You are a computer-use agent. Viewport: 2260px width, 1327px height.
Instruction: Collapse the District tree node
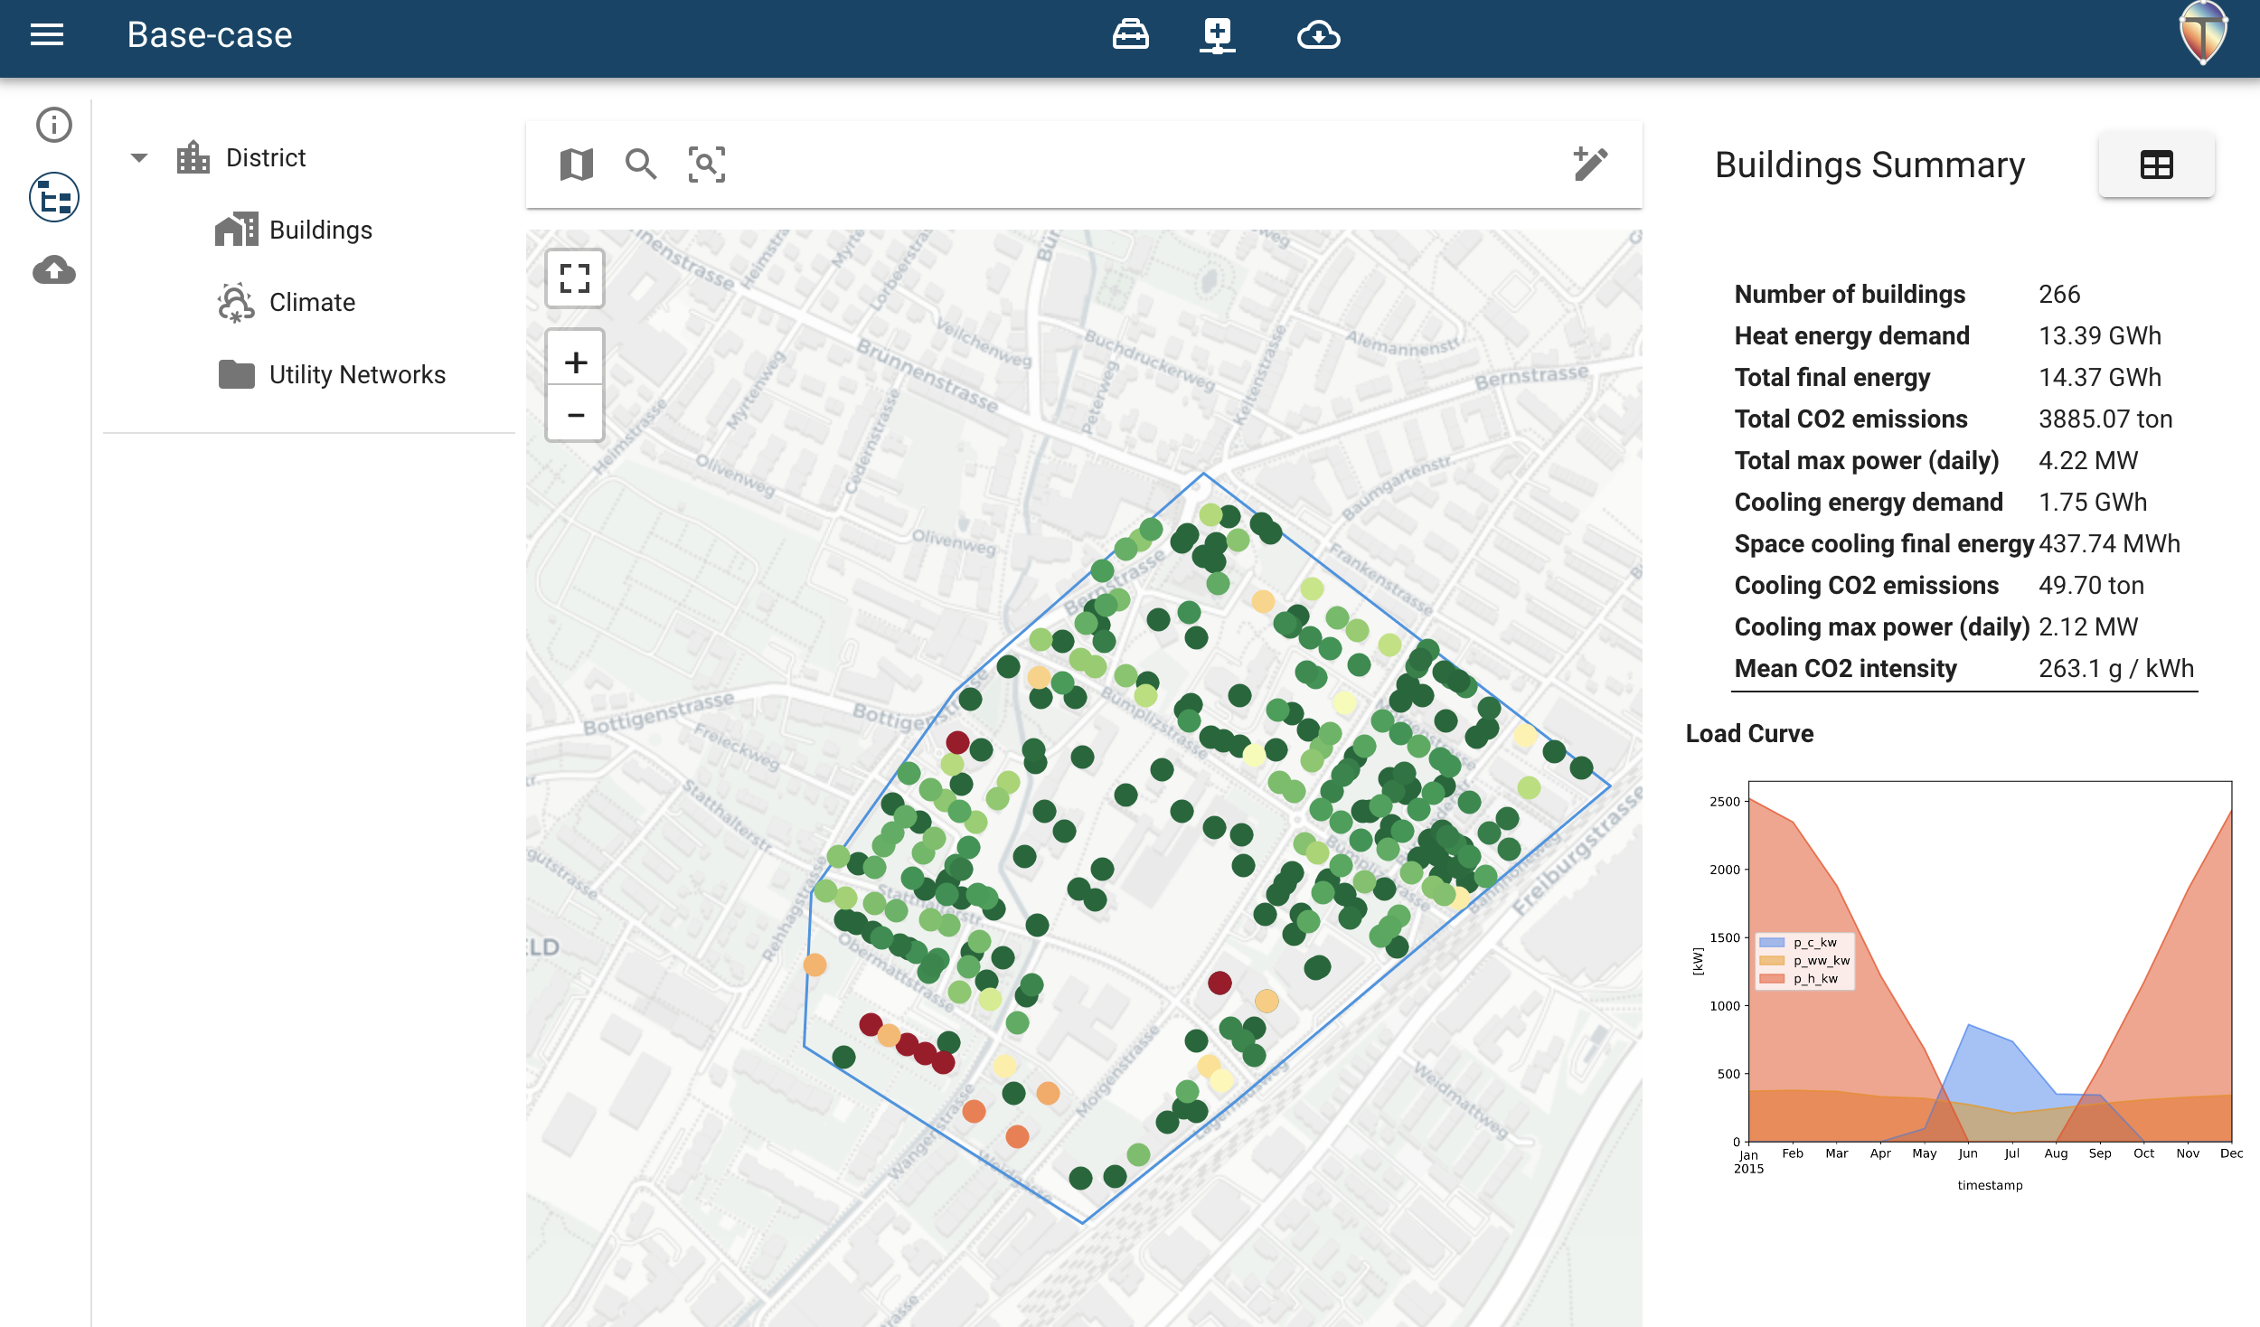tap(139, 157)
